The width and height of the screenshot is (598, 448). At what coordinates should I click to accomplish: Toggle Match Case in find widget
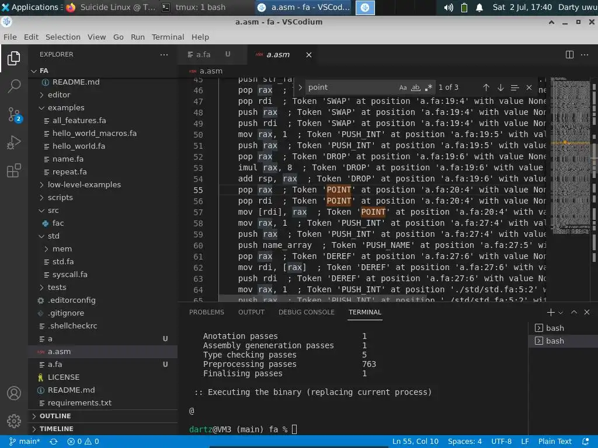click(403, 87)
